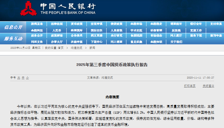Open the 支付体系 navigation item

216,24
